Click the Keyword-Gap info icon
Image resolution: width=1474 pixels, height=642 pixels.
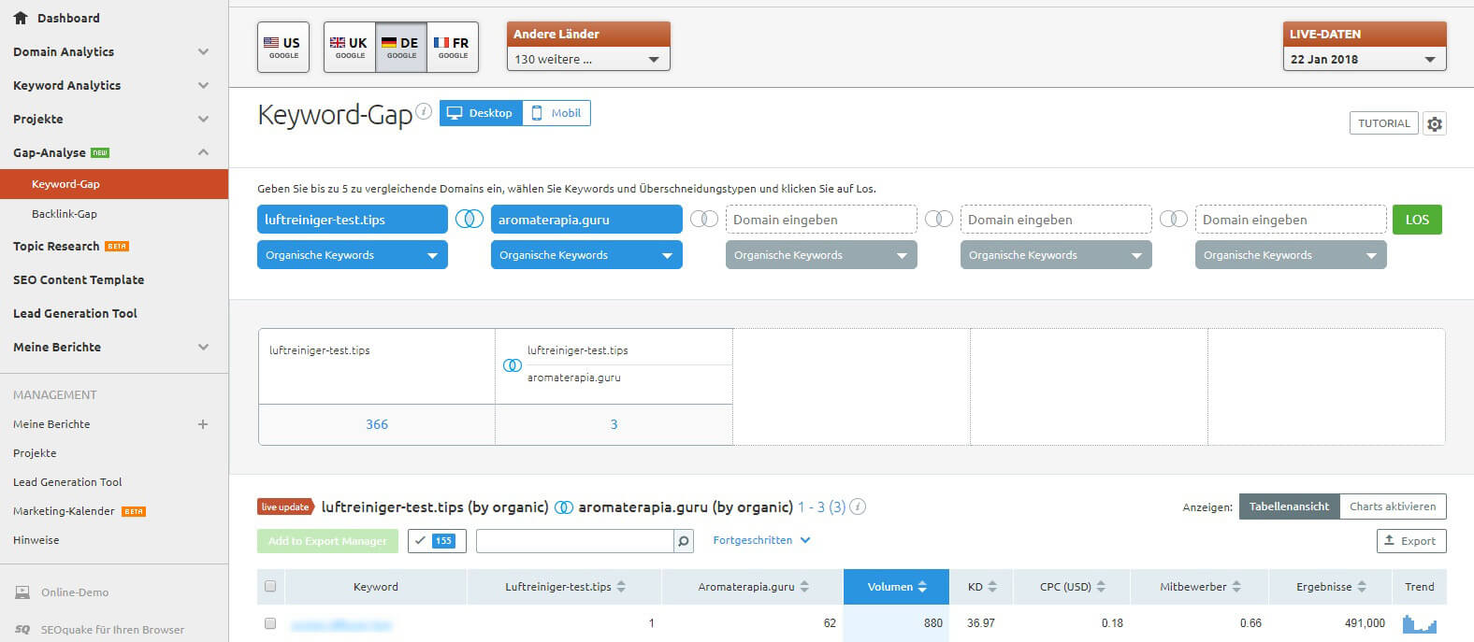(x=424, y=112)
